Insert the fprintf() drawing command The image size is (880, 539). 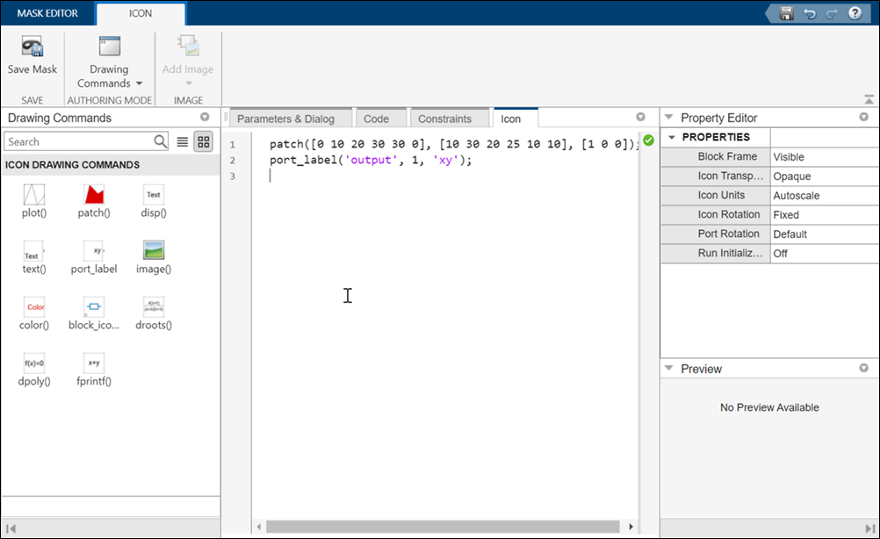point(94,369)
